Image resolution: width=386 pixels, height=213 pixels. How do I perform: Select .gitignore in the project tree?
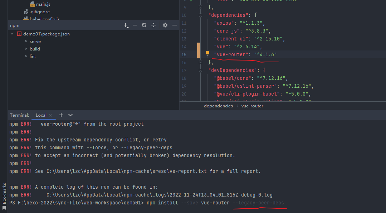coord(40,11)
